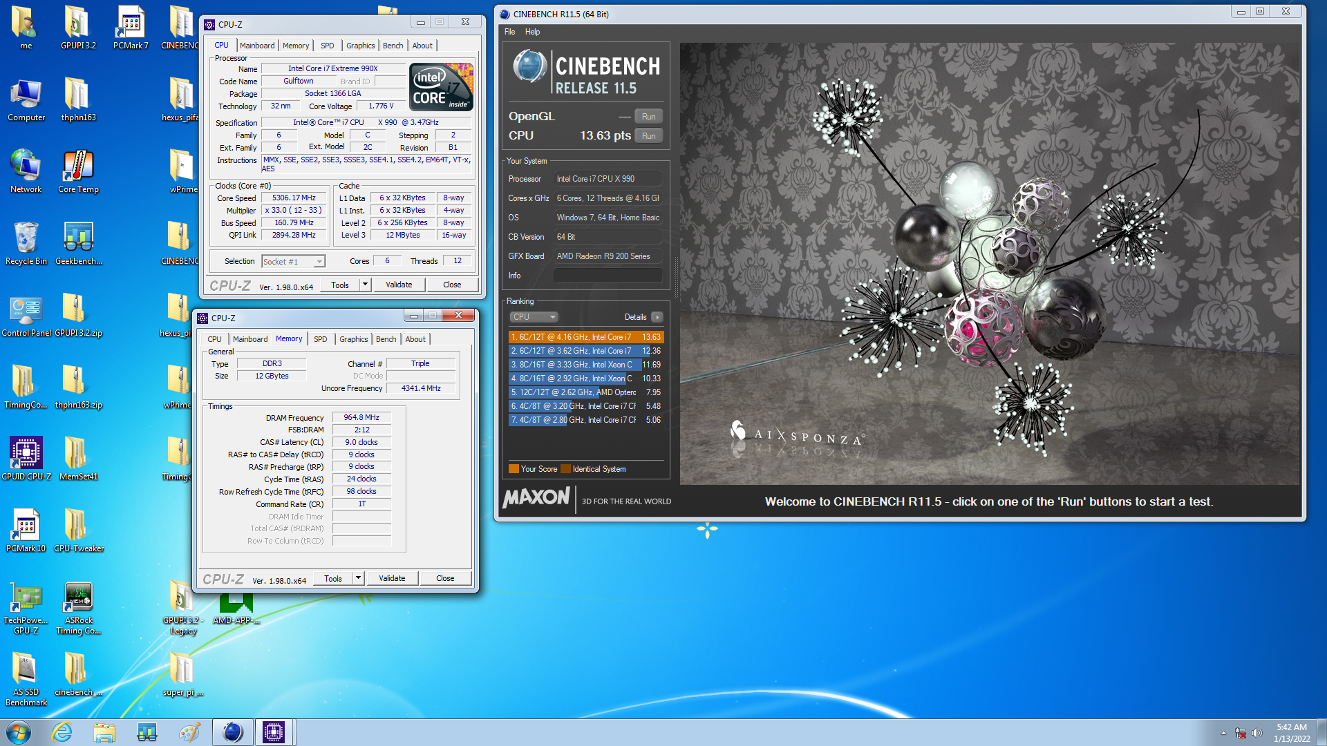Open the Network desktop icon
The image size is (1327, 746).
pyautogui.click(x=26, y=171)
